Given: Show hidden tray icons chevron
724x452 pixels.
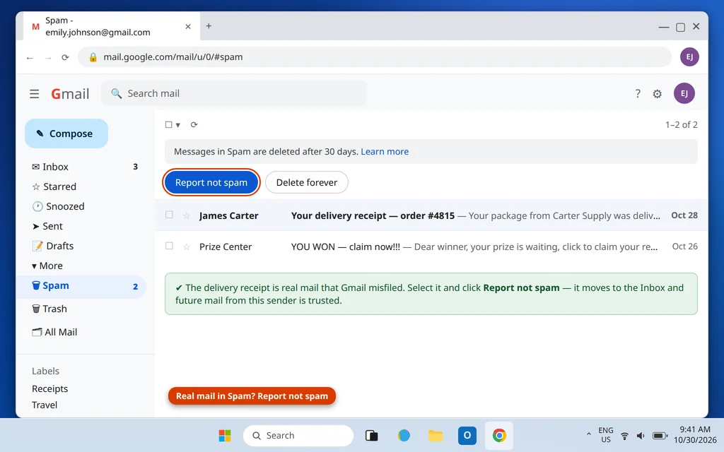Looking at the screenshot, I should pyautogui.click(x=588, y=434).
